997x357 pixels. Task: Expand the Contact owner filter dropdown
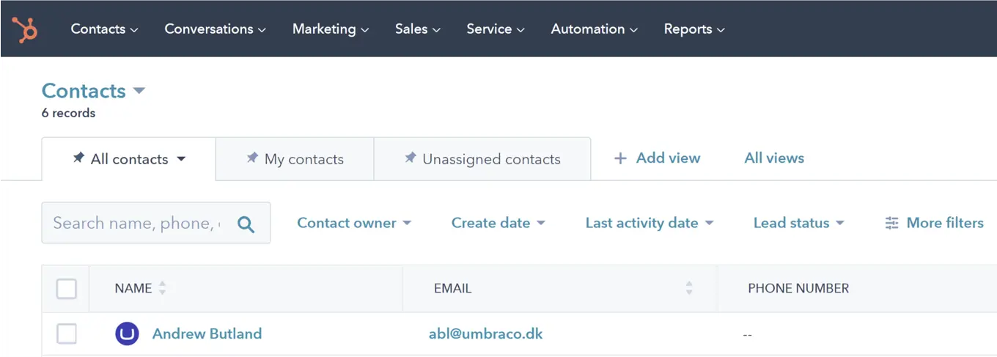tap(354, 224)
